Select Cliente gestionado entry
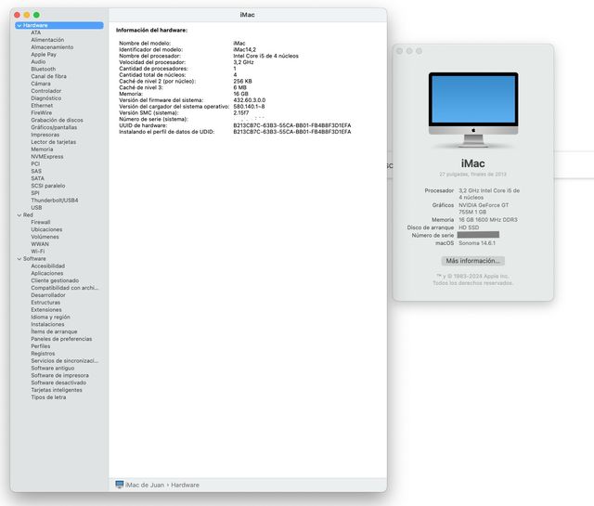Screen dimensions: 594x506 coord(55,280)
